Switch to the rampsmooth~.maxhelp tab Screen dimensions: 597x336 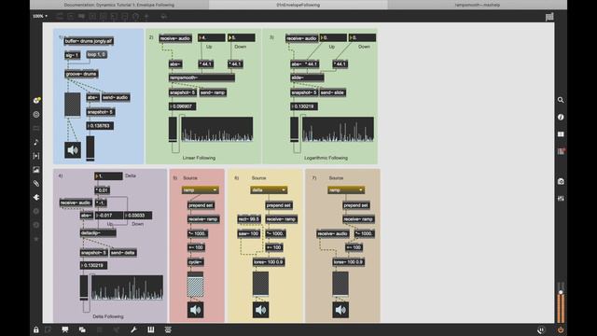pos(477,5)
